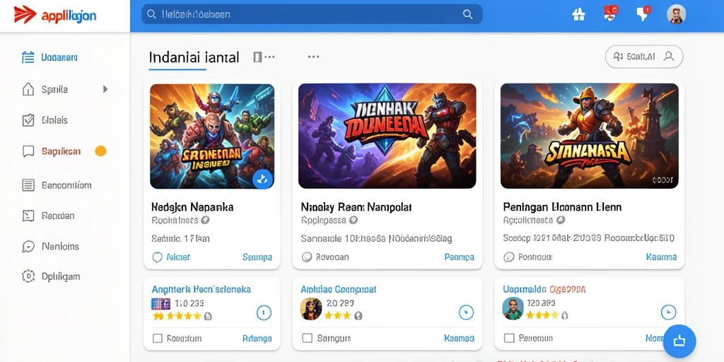This screenshot has height=362, width=724.
Task: Open Glolals in the sidebar
Action: point(54,120)
